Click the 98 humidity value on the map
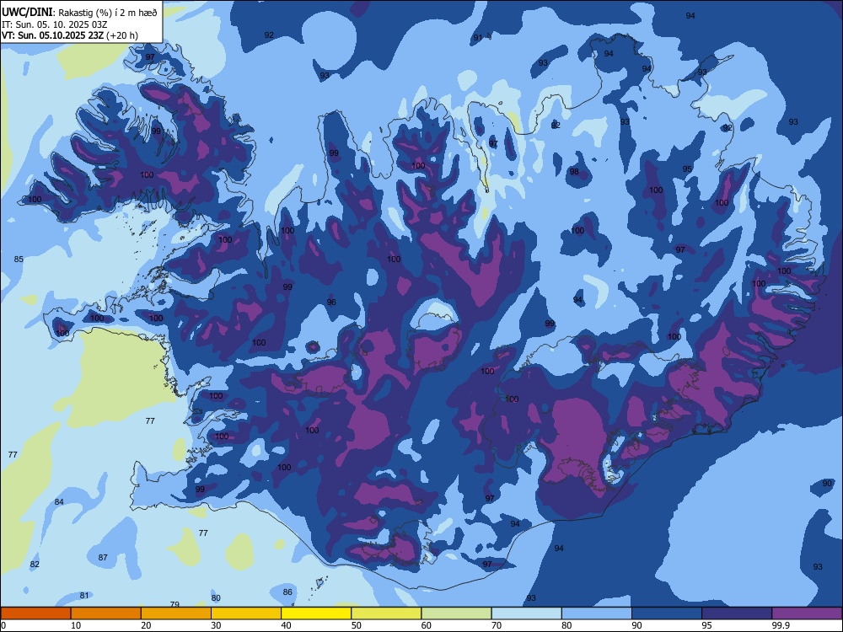The height and width of the screenshot is (632, 843). coord(574,171)
